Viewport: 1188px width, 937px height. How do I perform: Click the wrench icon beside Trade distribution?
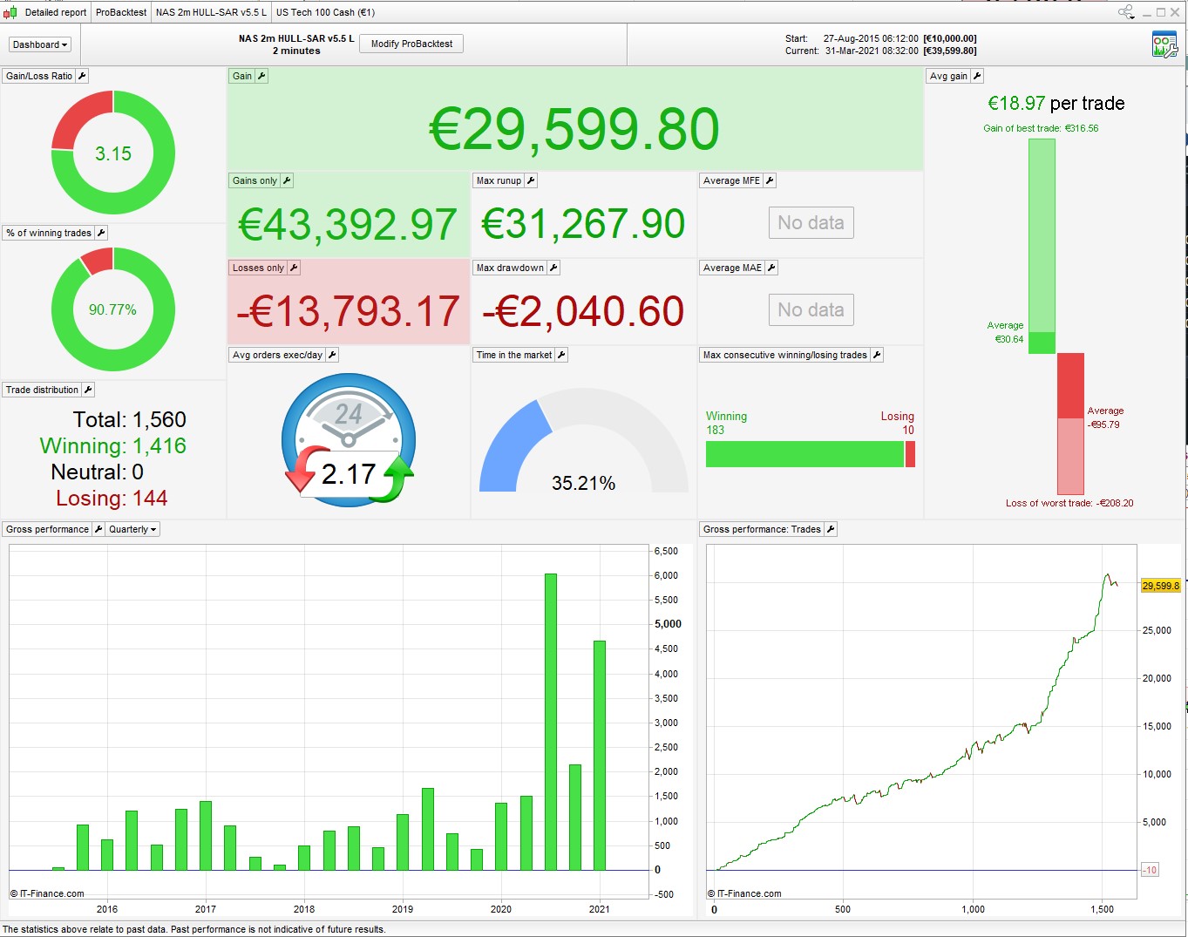pyautogui.click(x=88, y=390)
